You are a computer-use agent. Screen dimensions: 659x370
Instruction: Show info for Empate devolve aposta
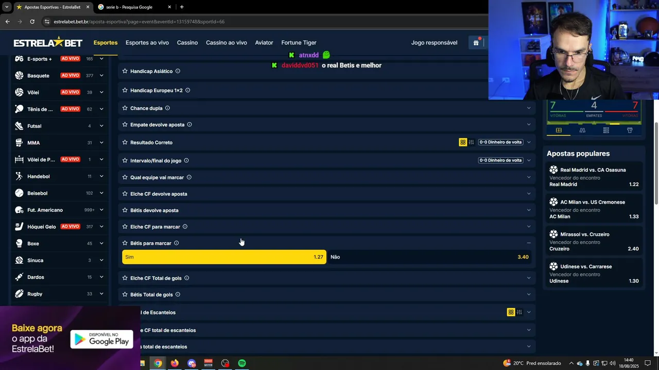189,124
